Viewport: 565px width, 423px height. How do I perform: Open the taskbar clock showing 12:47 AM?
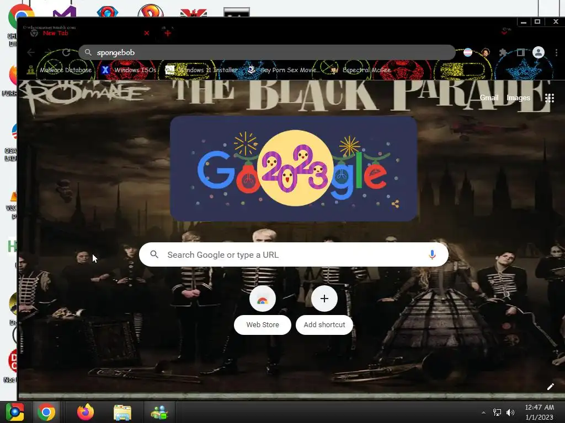click(x=540, y=413)
